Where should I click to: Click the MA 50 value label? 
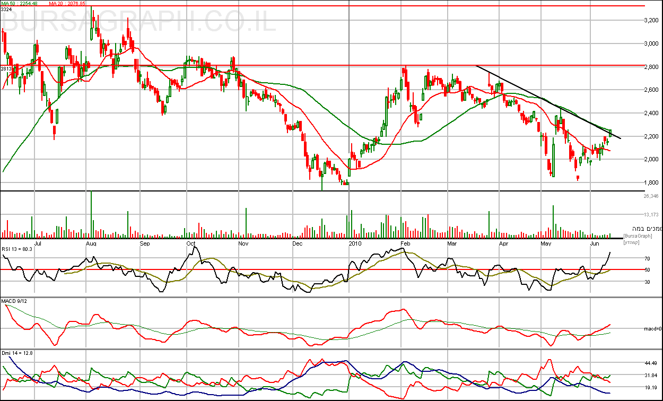(21, 3)
